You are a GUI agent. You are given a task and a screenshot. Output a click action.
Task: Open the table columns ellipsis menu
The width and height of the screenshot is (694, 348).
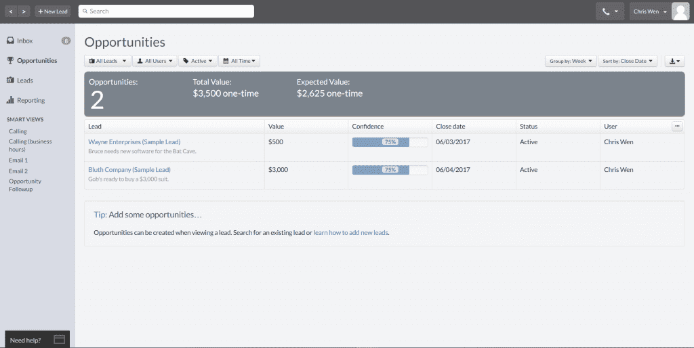(x=677, y=126)
